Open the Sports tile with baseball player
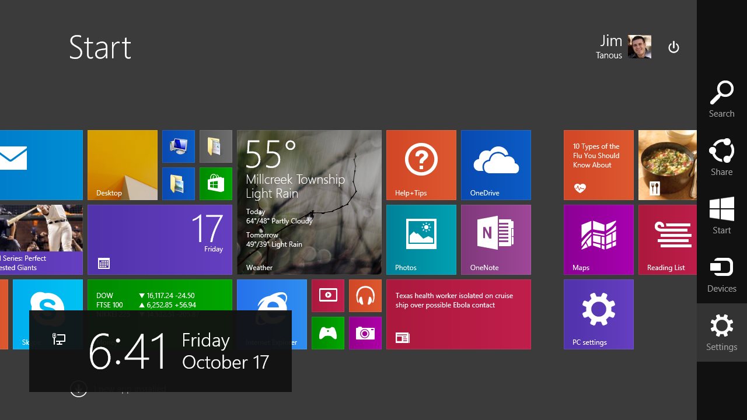The image size is (747, 420). [x=41, y=240]
